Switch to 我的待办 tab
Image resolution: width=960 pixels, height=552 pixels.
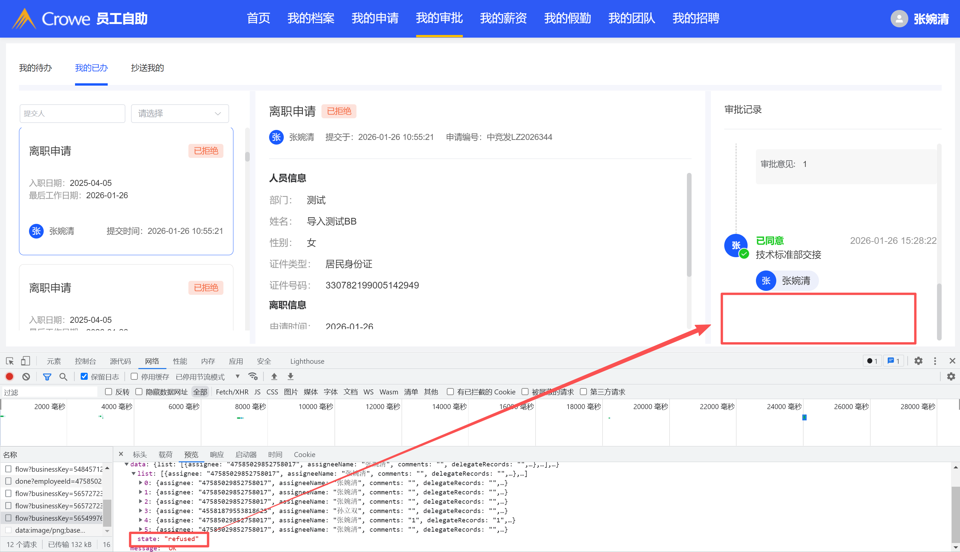(x=35, y=68)
